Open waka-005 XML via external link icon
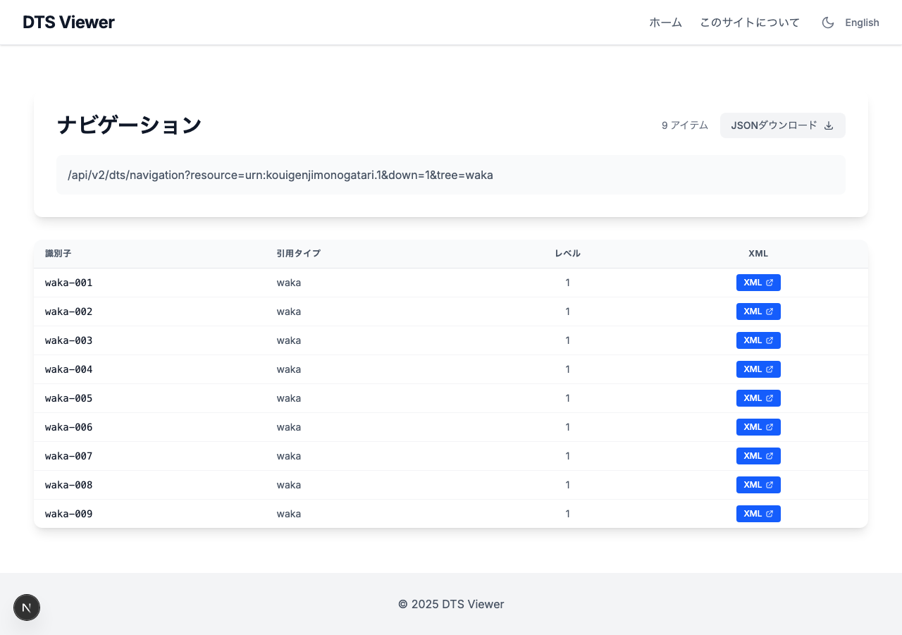The height and width of the screenshot is (635, 902). (x=770, y=397)
